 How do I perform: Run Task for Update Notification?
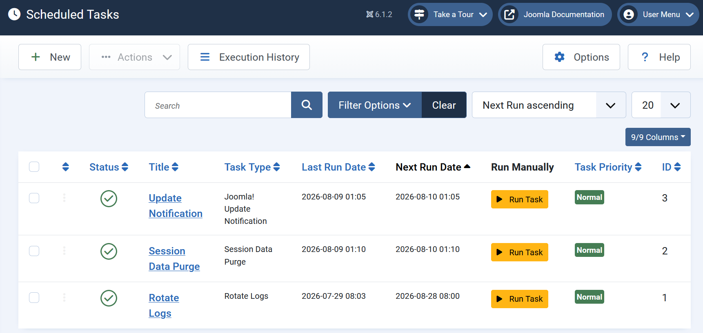coord(519,199)
